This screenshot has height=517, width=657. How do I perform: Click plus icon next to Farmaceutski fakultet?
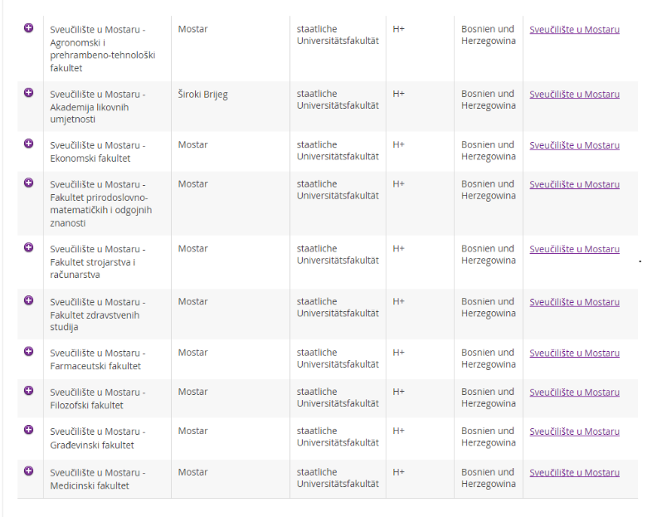(x=29, y=351)
